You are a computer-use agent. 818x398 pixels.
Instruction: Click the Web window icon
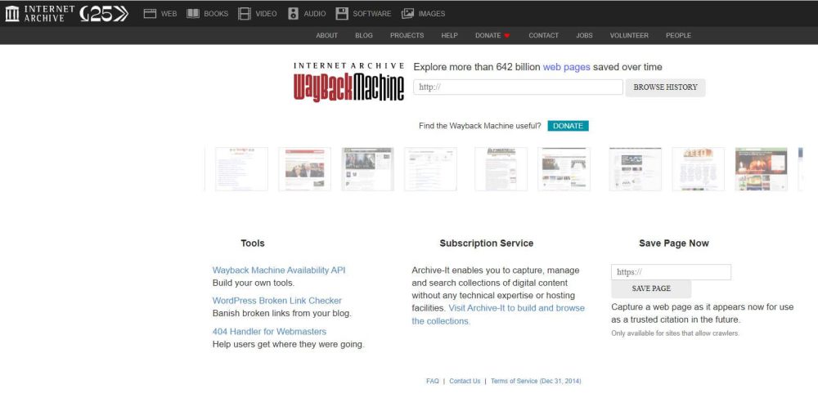coord(151,14)
